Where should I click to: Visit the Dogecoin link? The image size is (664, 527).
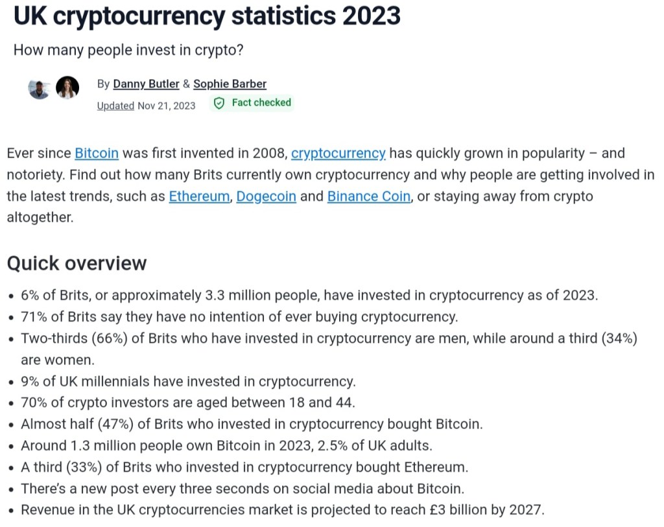point(266,196)
